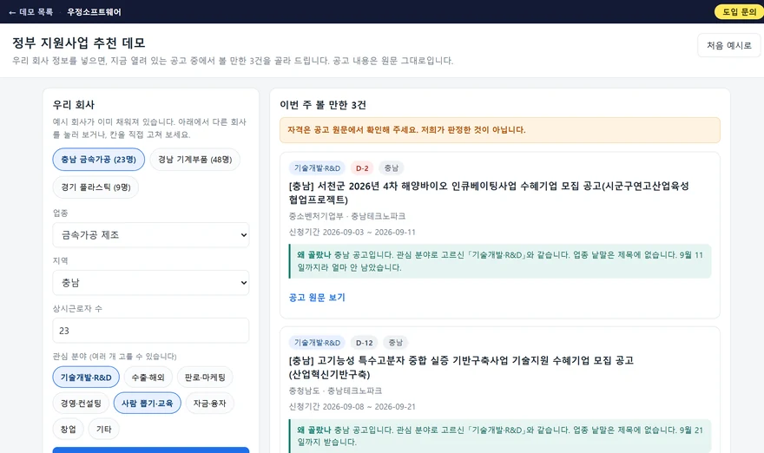Click 충청남도 · 충남테크노파크 agency text
The height and width of the screenshot is (453, 764).
(x=335, y=391)
